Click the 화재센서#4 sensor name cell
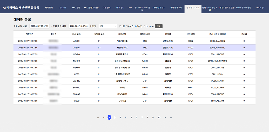269x132 pixels. tap(168, 94)
